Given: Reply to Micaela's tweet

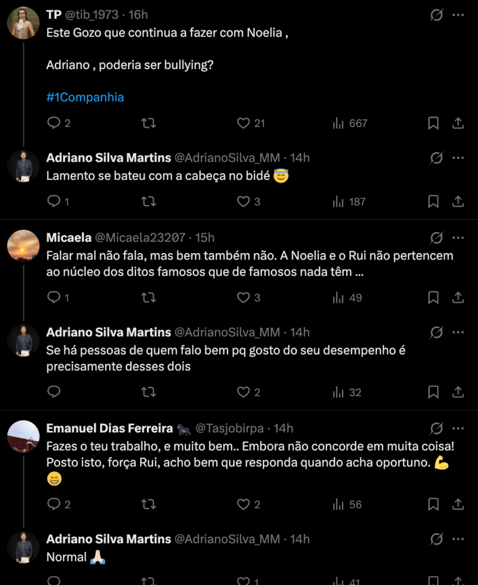Looking at the screenshot, I should 54,298.
